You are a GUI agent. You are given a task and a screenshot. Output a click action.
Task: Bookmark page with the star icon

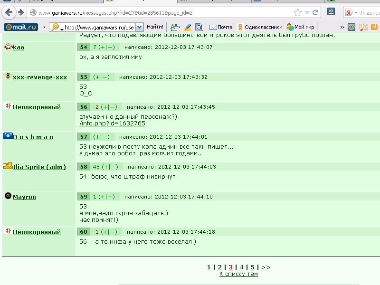point(298,12)
